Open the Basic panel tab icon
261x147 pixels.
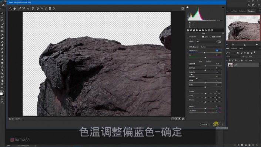point(188,30)
